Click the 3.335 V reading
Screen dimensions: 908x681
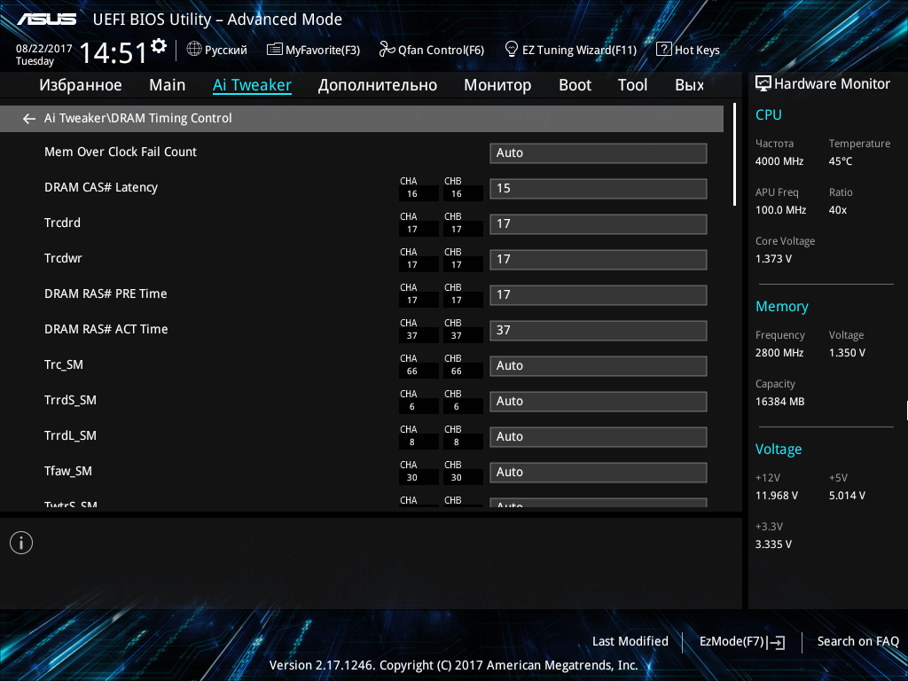tap(773, 544)
